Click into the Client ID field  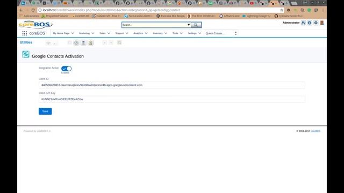coord(172,85)
